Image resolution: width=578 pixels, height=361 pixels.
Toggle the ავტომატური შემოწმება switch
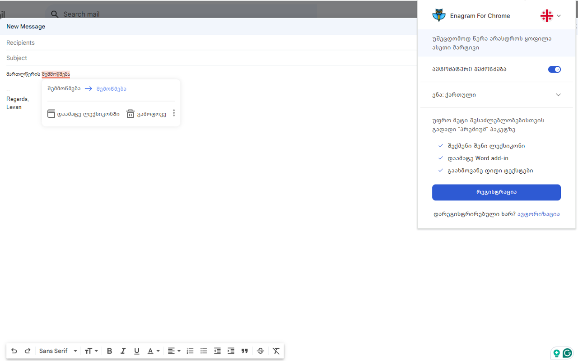pyautogui.click(x=555, y=69)
